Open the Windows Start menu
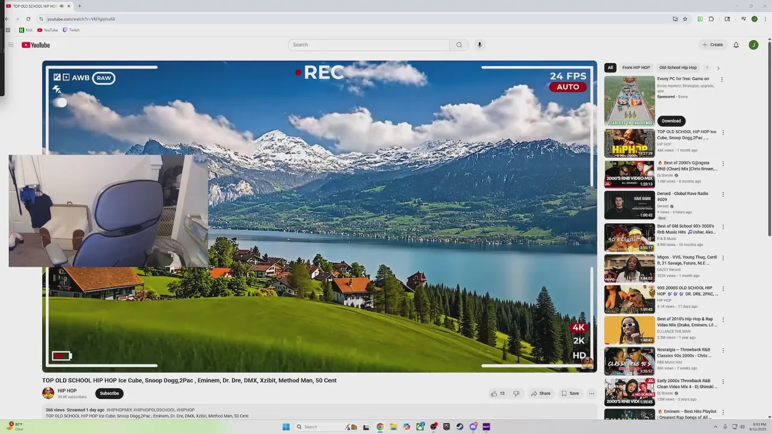 tap(286, 427)
